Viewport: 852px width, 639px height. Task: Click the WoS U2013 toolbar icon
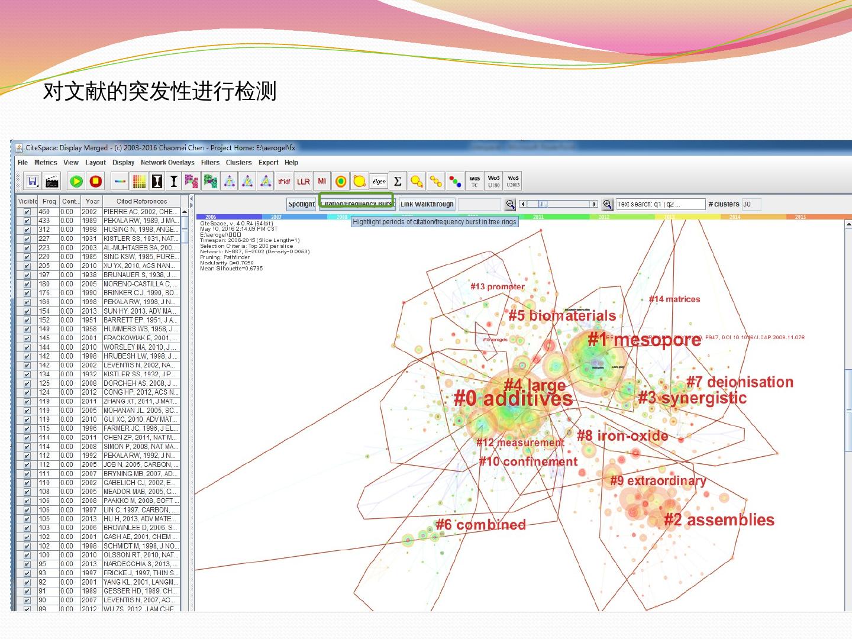(x=513, y=181)
